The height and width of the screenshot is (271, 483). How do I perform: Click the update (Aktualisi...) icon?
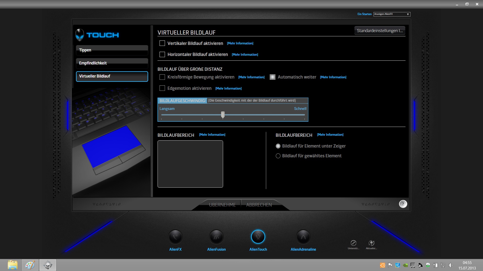[371, 243]
